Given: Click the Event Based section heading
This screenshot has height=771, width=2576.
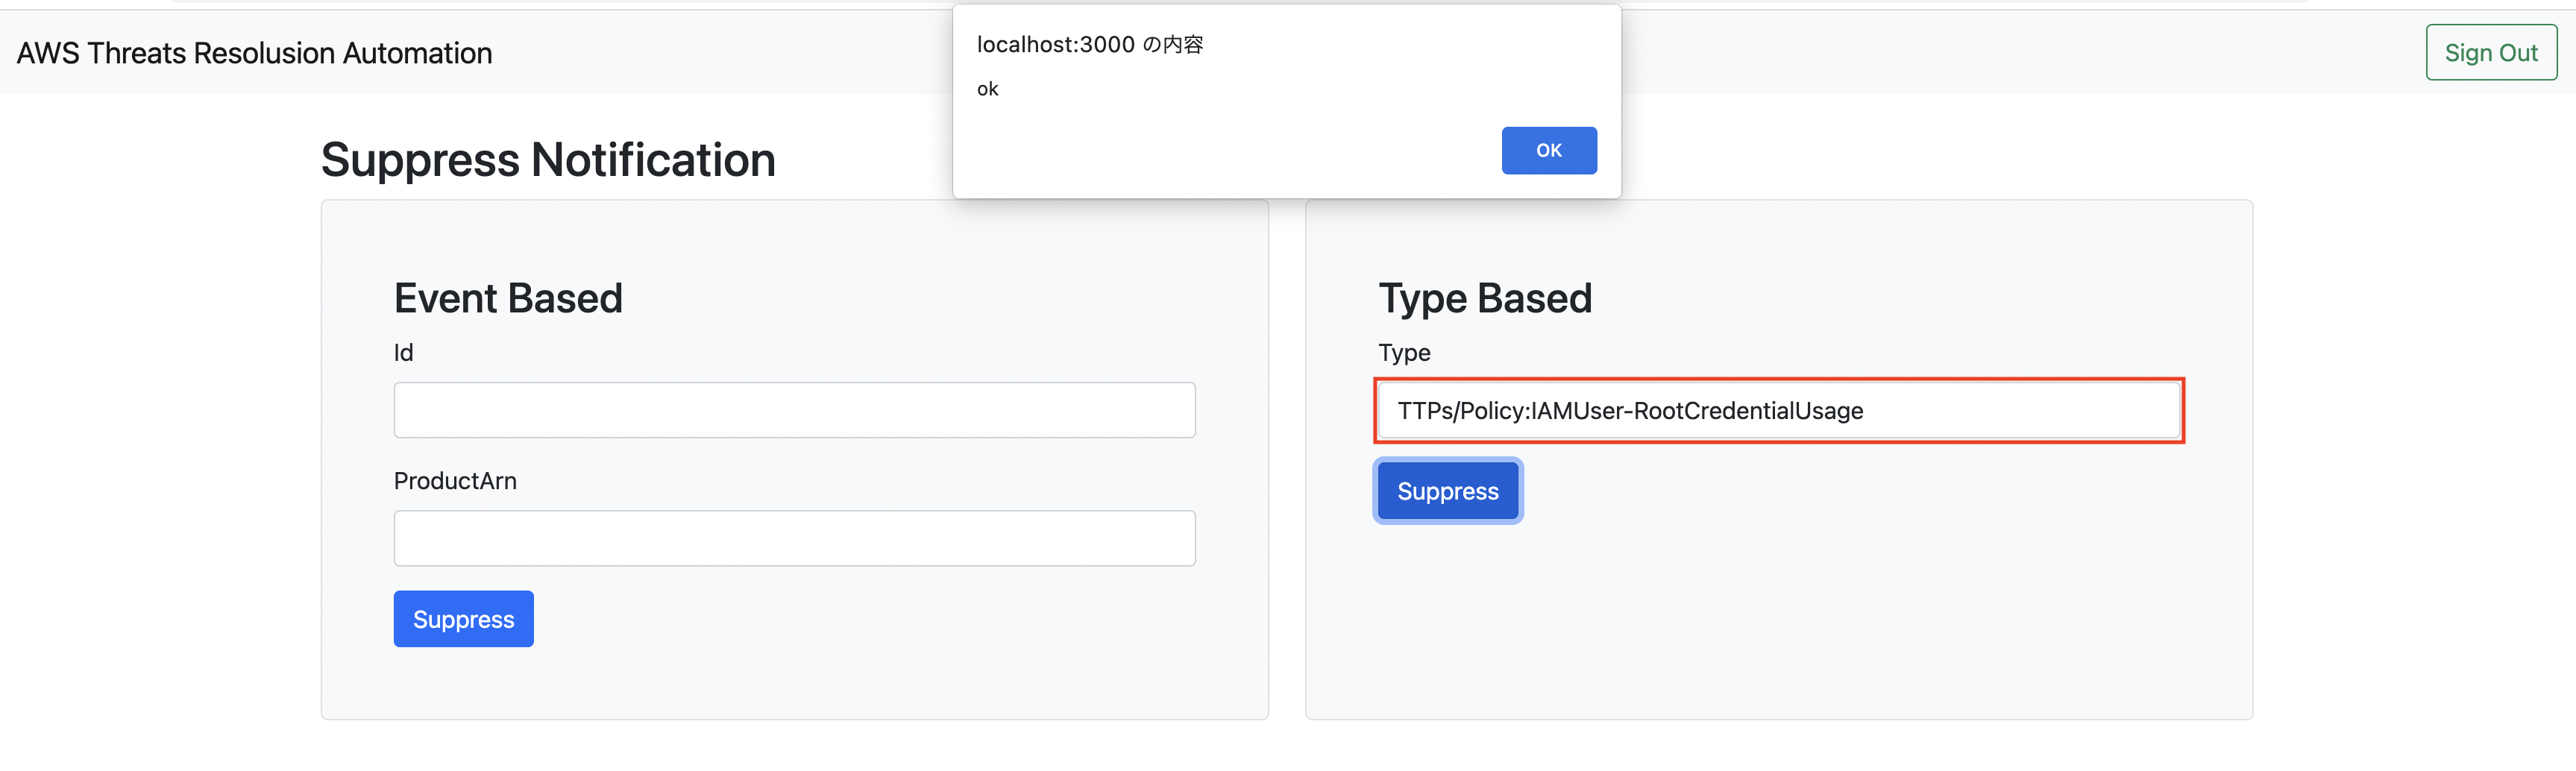Looking at the screenshot, I should 508,298.
